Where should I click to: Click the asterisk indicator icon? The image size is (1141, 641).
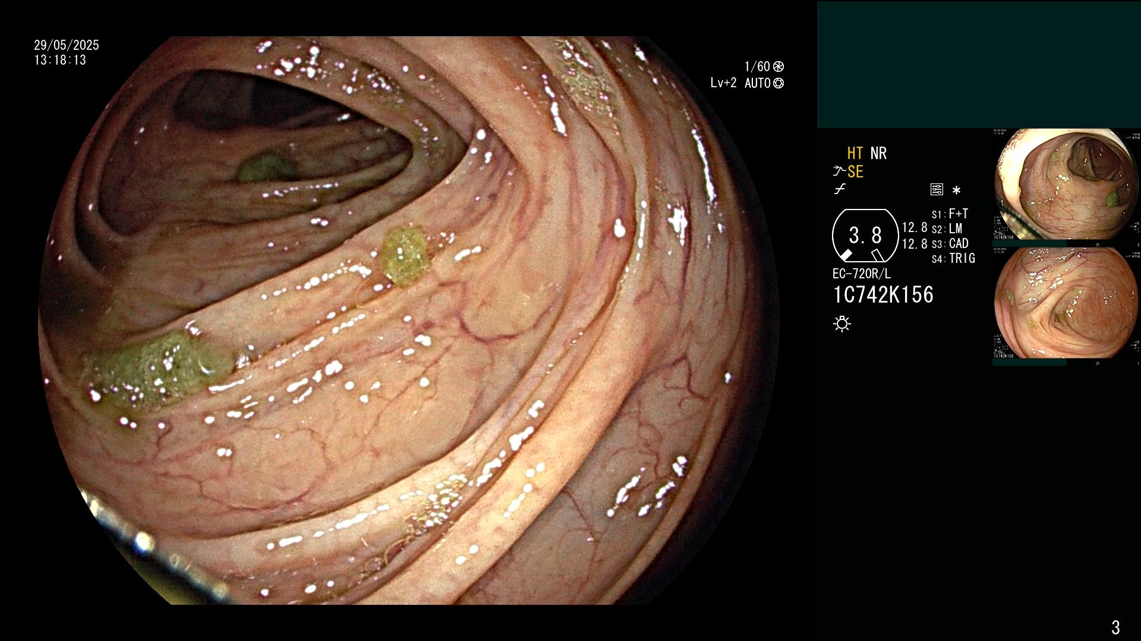pos(956,191)
